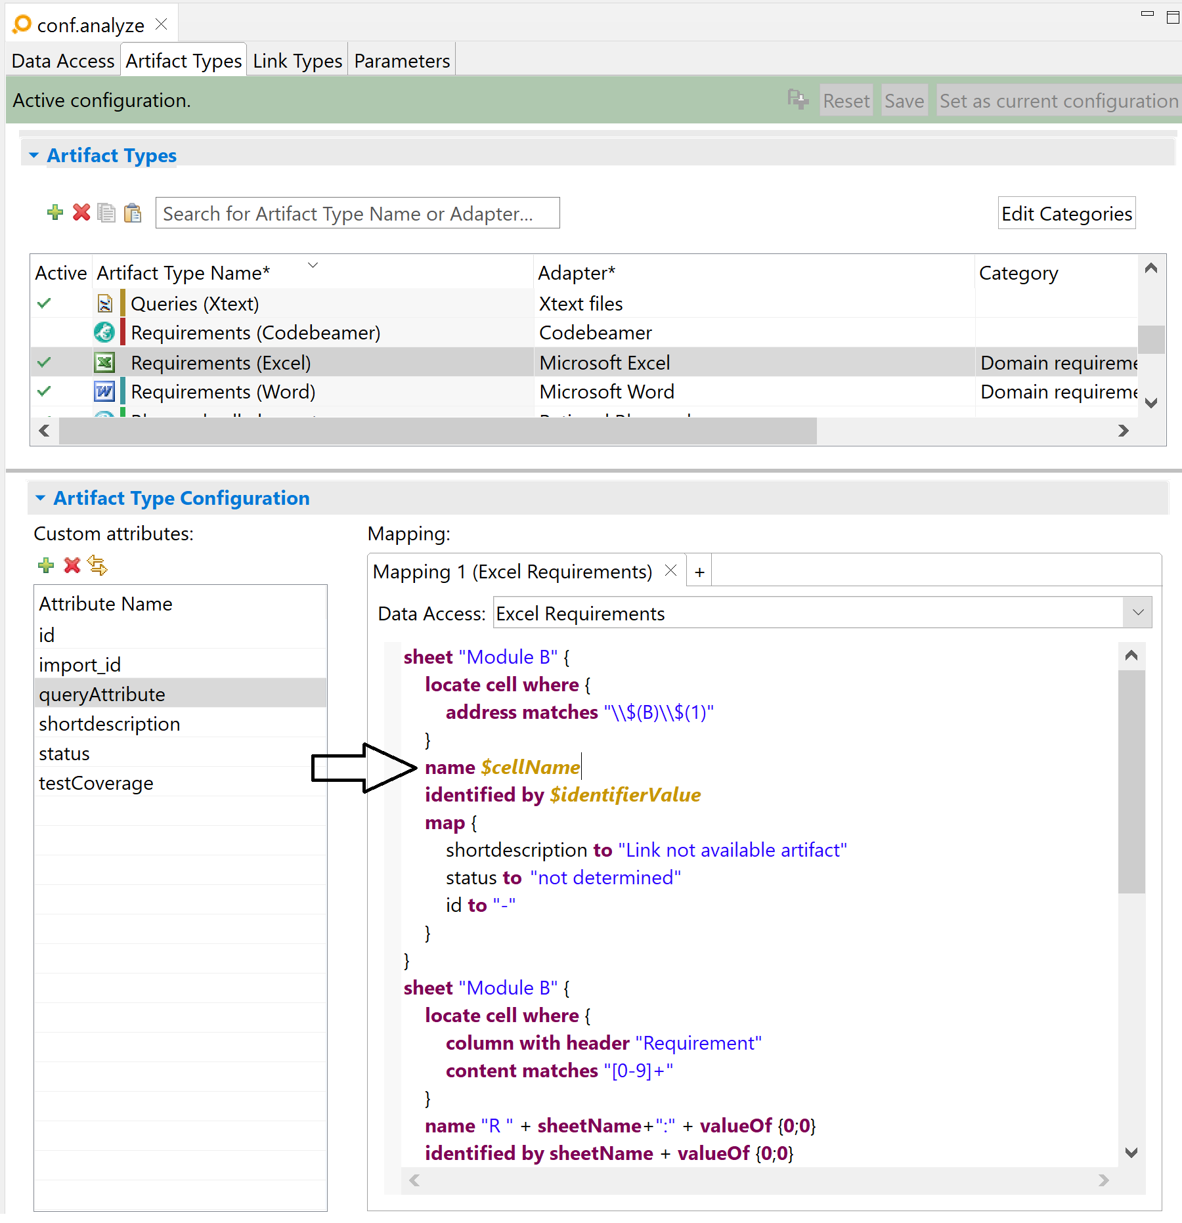1182x1223 pixels.
Task: Open the Parameters tab
Action: coord(402,61)
